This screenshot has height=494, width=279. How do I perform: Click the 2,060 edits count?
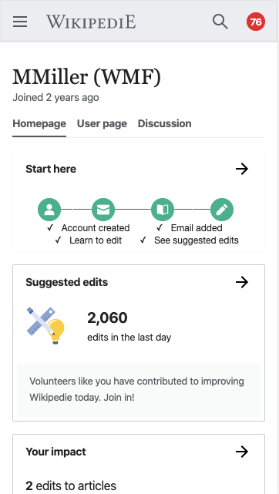(x=107, y=318)
